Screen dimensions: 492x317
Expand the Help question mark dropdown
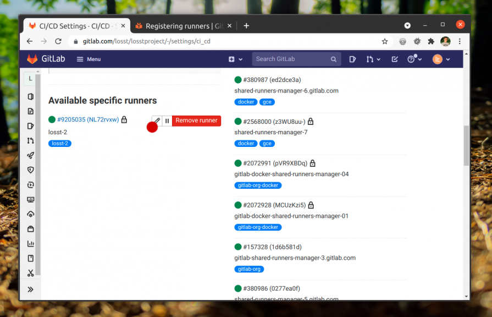point(414,59)
